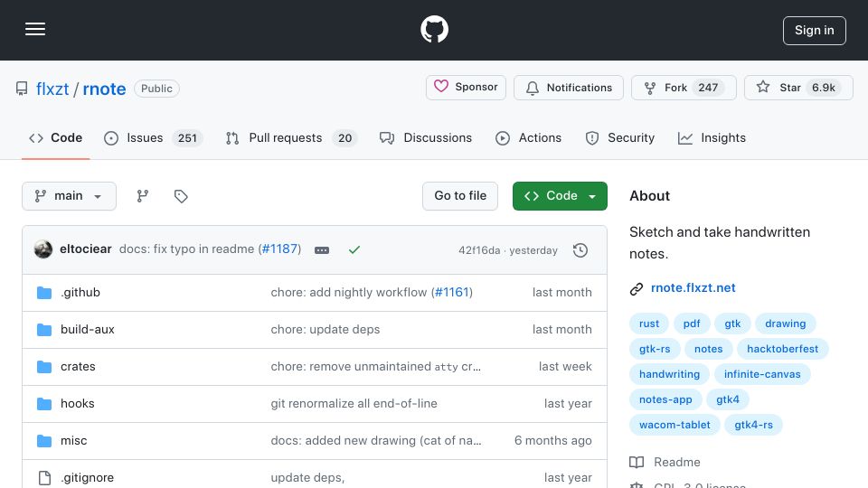The image size is (868, 488).
Task: Open the Insights tab
Action: (712, 137)
